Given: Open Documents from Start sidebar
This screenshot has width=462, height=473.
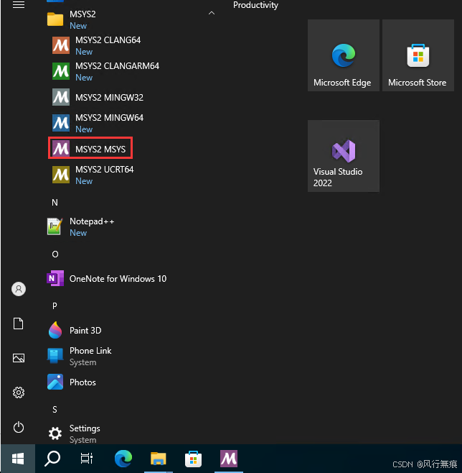Looking at the screenshot, I should (19, 323).
